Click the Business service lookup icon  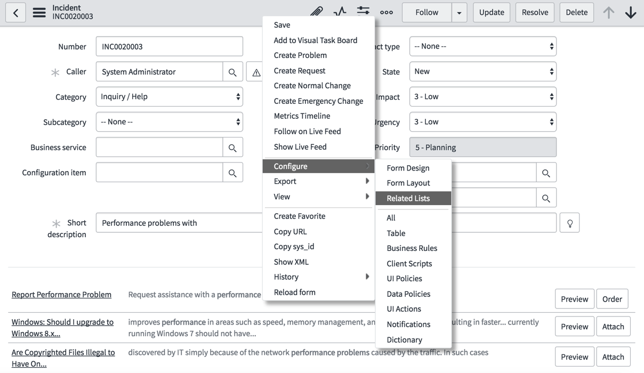[232, 148]
